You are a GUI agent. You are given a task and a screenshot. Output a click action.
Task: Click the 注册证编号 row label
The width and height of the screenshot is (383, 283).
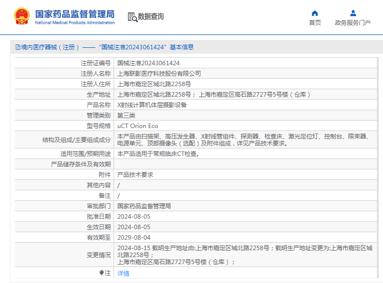[96, 63]
